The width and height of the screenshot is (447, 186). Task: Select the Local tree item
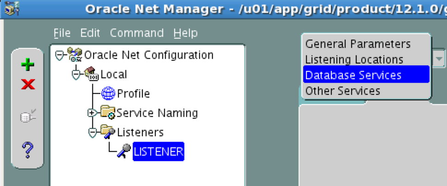(114, 74)
